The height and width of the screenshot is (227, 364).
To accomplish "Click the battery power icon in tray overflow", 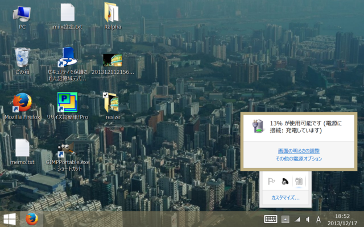I will [x=299, y=181].
